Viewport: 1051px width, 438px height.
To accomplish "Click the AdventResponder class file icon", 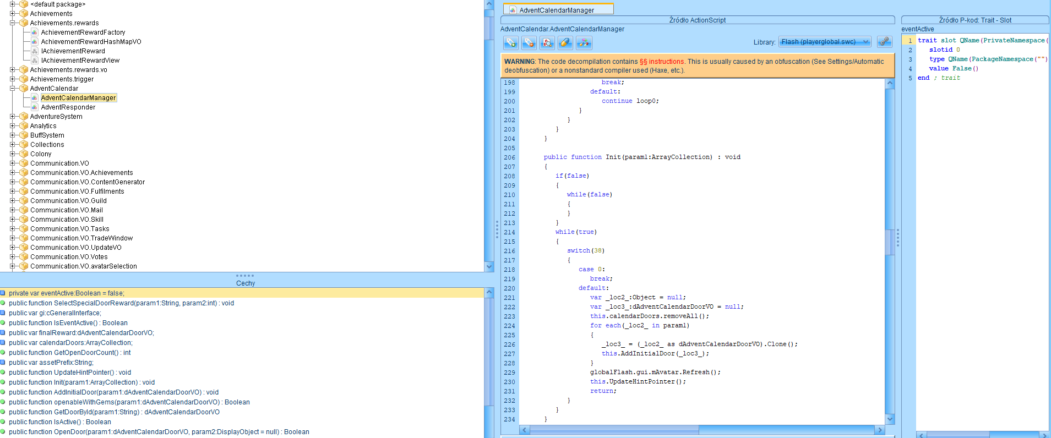I will point(35,107).
